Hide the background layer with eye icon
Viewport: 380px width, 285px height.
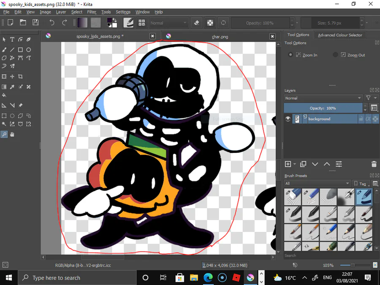pyautogui.click(x=288, y=119)
